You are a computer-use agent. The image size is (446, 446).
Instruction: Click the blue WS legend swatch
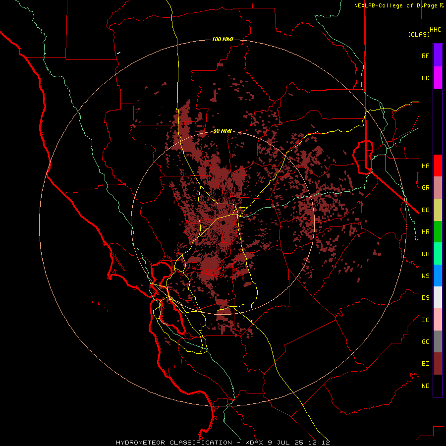tap(438, 276)
